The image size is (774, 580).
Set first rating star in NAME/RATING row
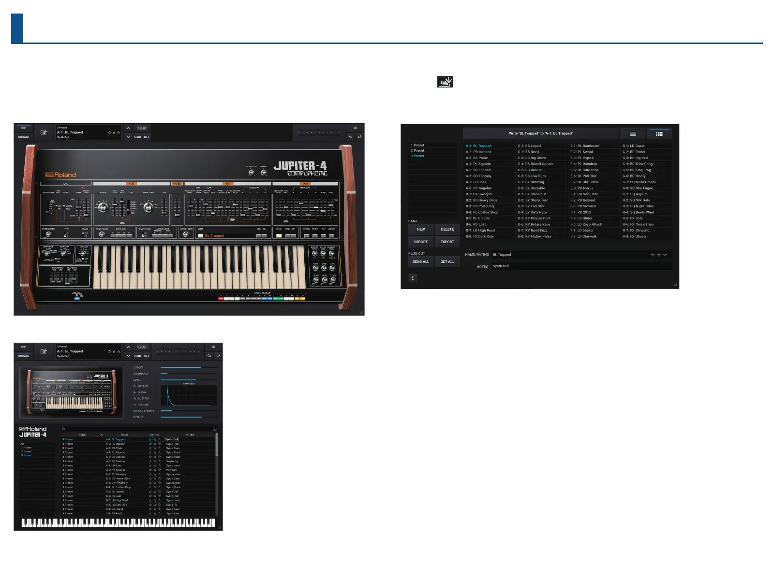tap(653, 255)
